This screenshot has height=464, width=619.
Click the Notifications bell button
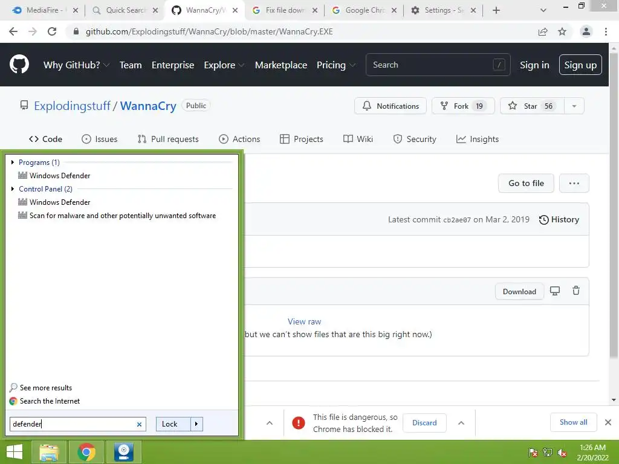coord(391,106)
